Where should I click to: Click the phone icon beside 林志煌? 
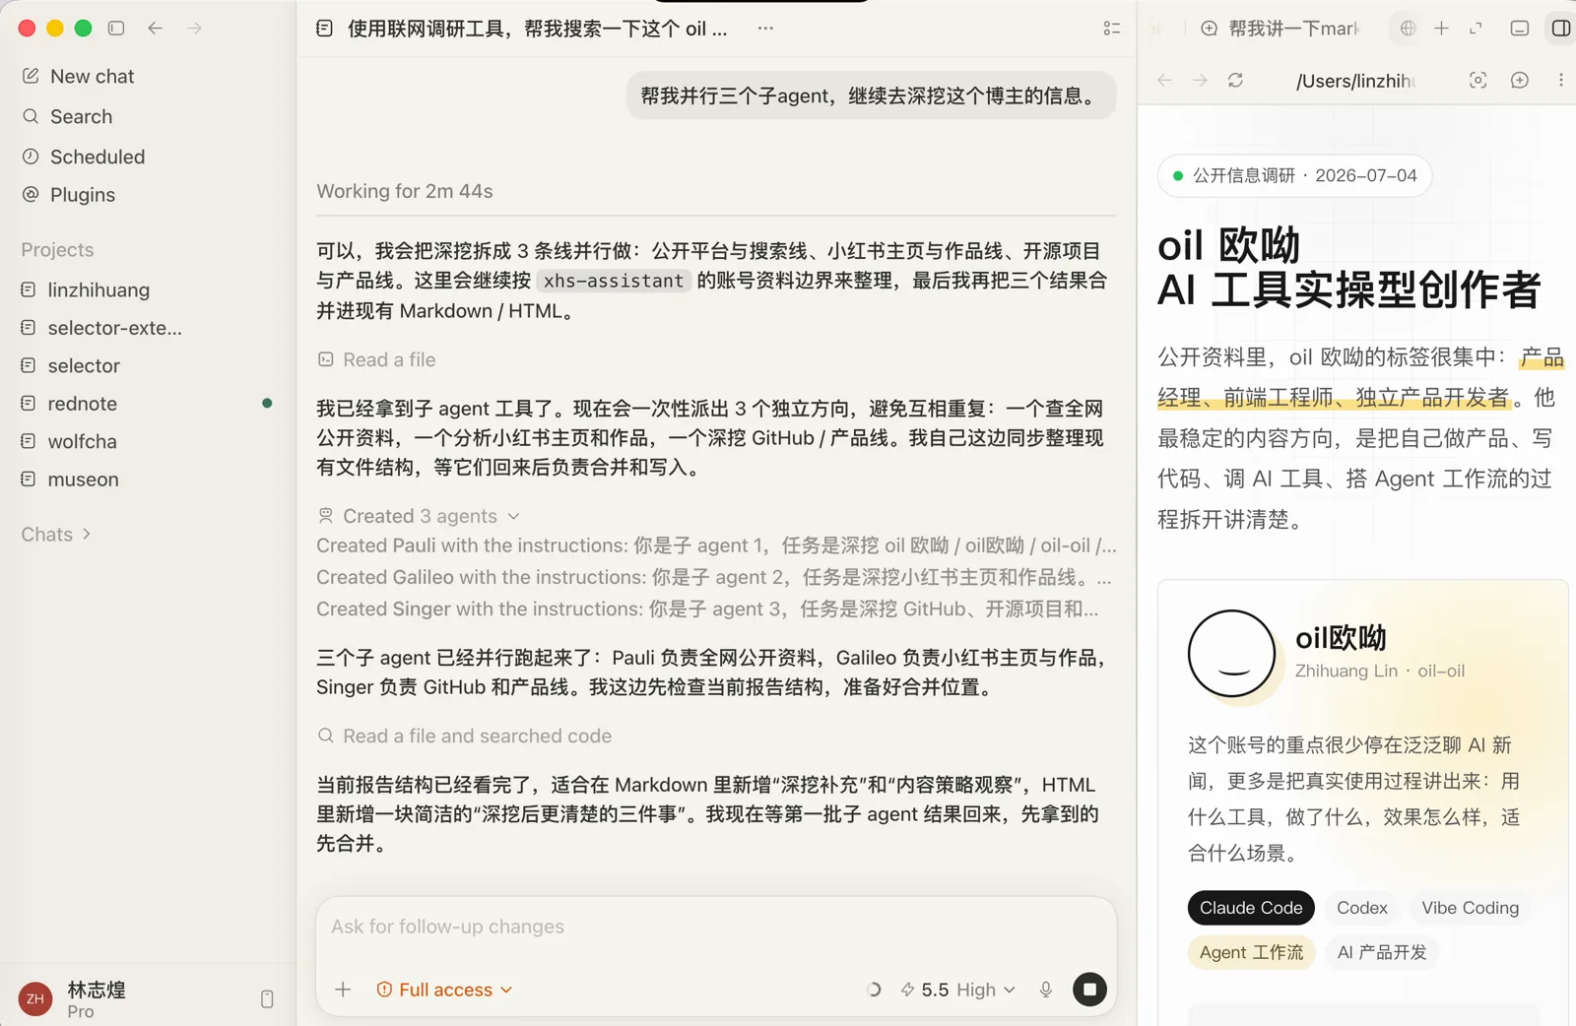pyautogui.click(x=267, y=998)
